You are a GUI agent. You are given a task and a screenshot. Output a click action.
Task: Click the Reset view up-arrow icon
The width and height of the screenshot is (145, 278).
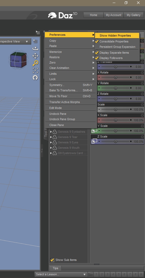pyautogui.click(x=35, y=78)
